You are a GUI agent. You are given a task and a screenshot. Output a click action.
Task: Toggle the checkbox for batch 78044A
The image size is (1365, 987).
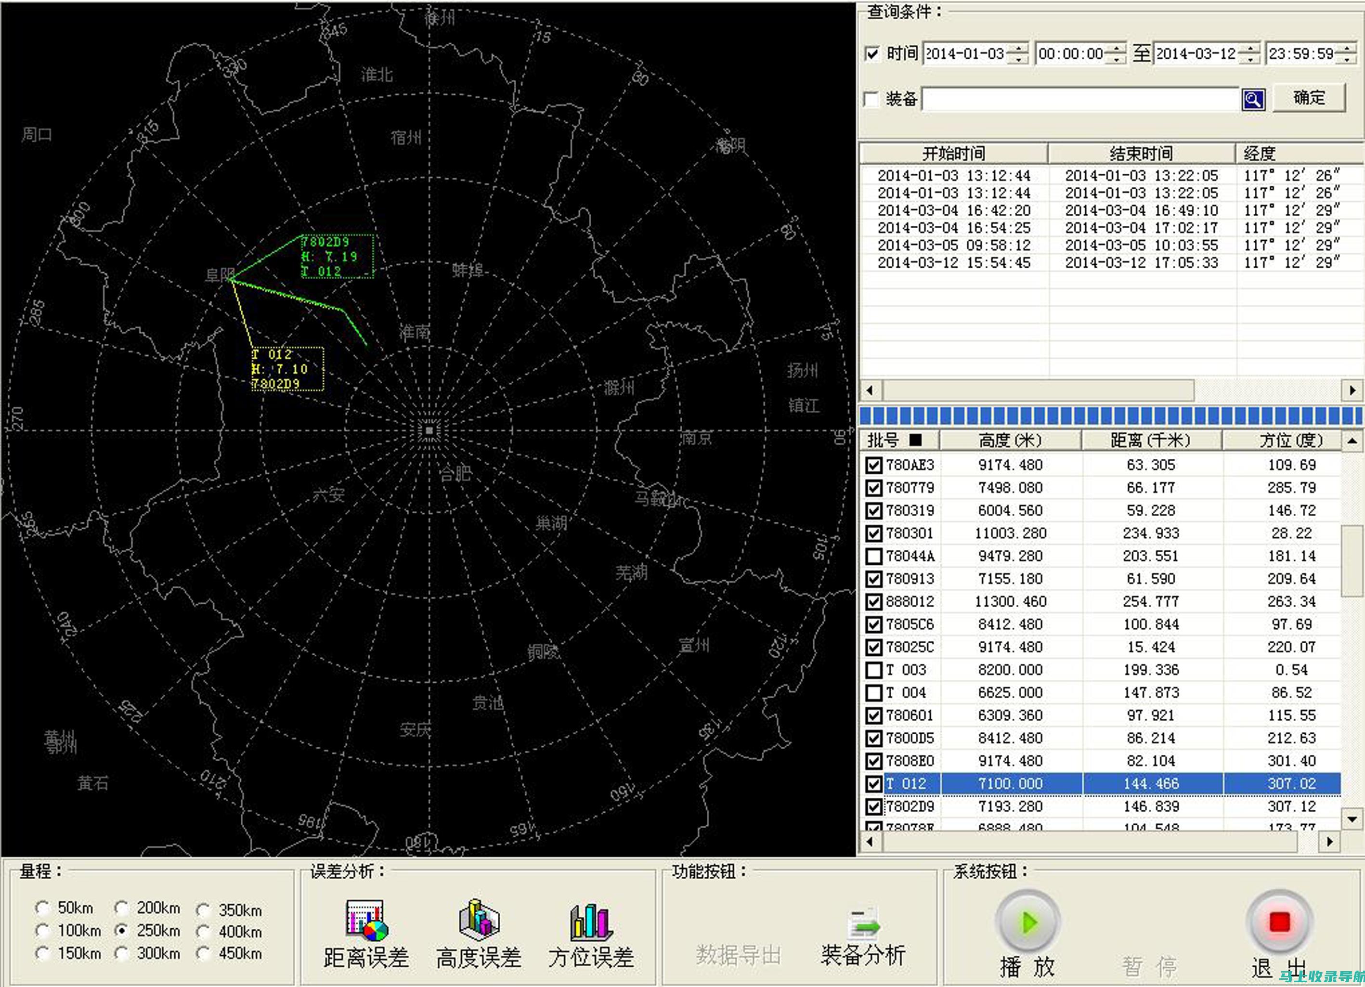(x=873, y=556)
